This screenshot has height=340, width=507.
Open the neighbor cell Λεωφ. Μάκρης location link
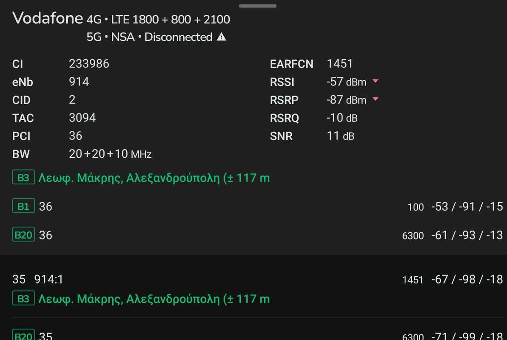[154, 299]
